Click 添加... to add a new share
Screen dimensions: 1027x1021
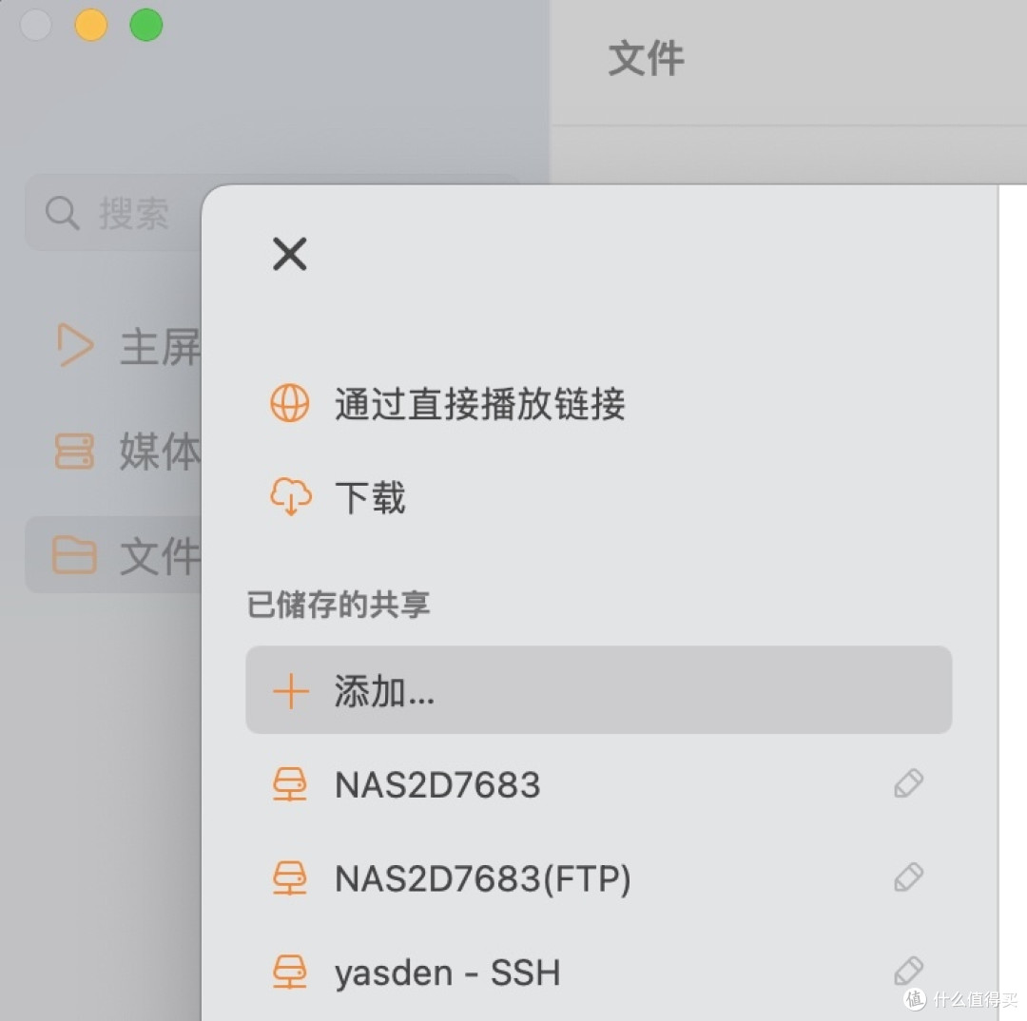(x=383, y=691)
